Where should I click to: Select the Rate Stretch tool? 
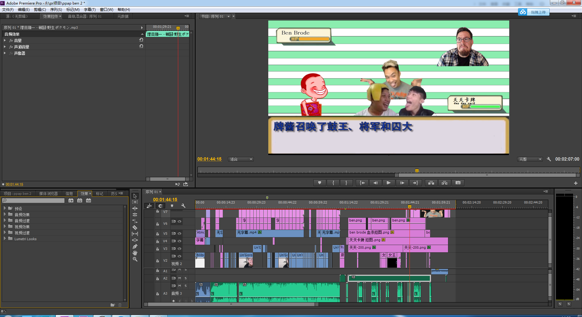click(135, 221)
